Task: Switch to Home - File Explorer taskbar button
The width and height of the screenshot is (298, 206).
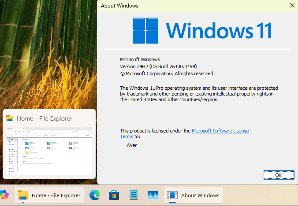Action: [x=49, y=195]
